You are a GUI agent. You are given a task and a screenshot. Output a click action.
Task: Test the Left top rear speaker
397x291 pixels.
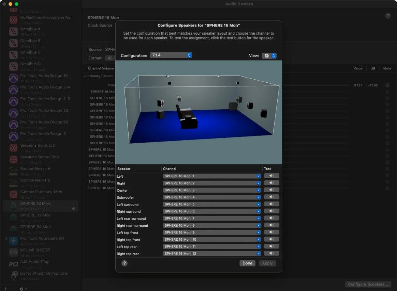click(271, 246)
